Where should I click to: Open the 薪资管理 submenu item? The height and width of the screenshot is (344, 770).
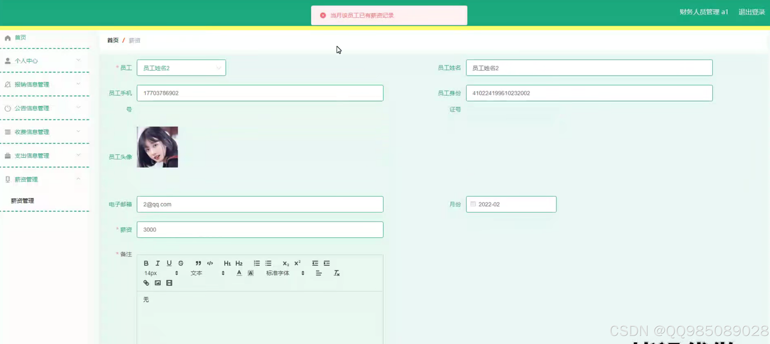click(22, 201)
